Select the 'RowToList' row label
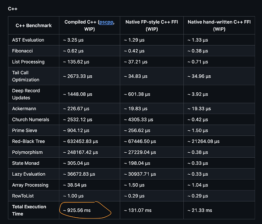262x224 pixels. pos(23,196)
